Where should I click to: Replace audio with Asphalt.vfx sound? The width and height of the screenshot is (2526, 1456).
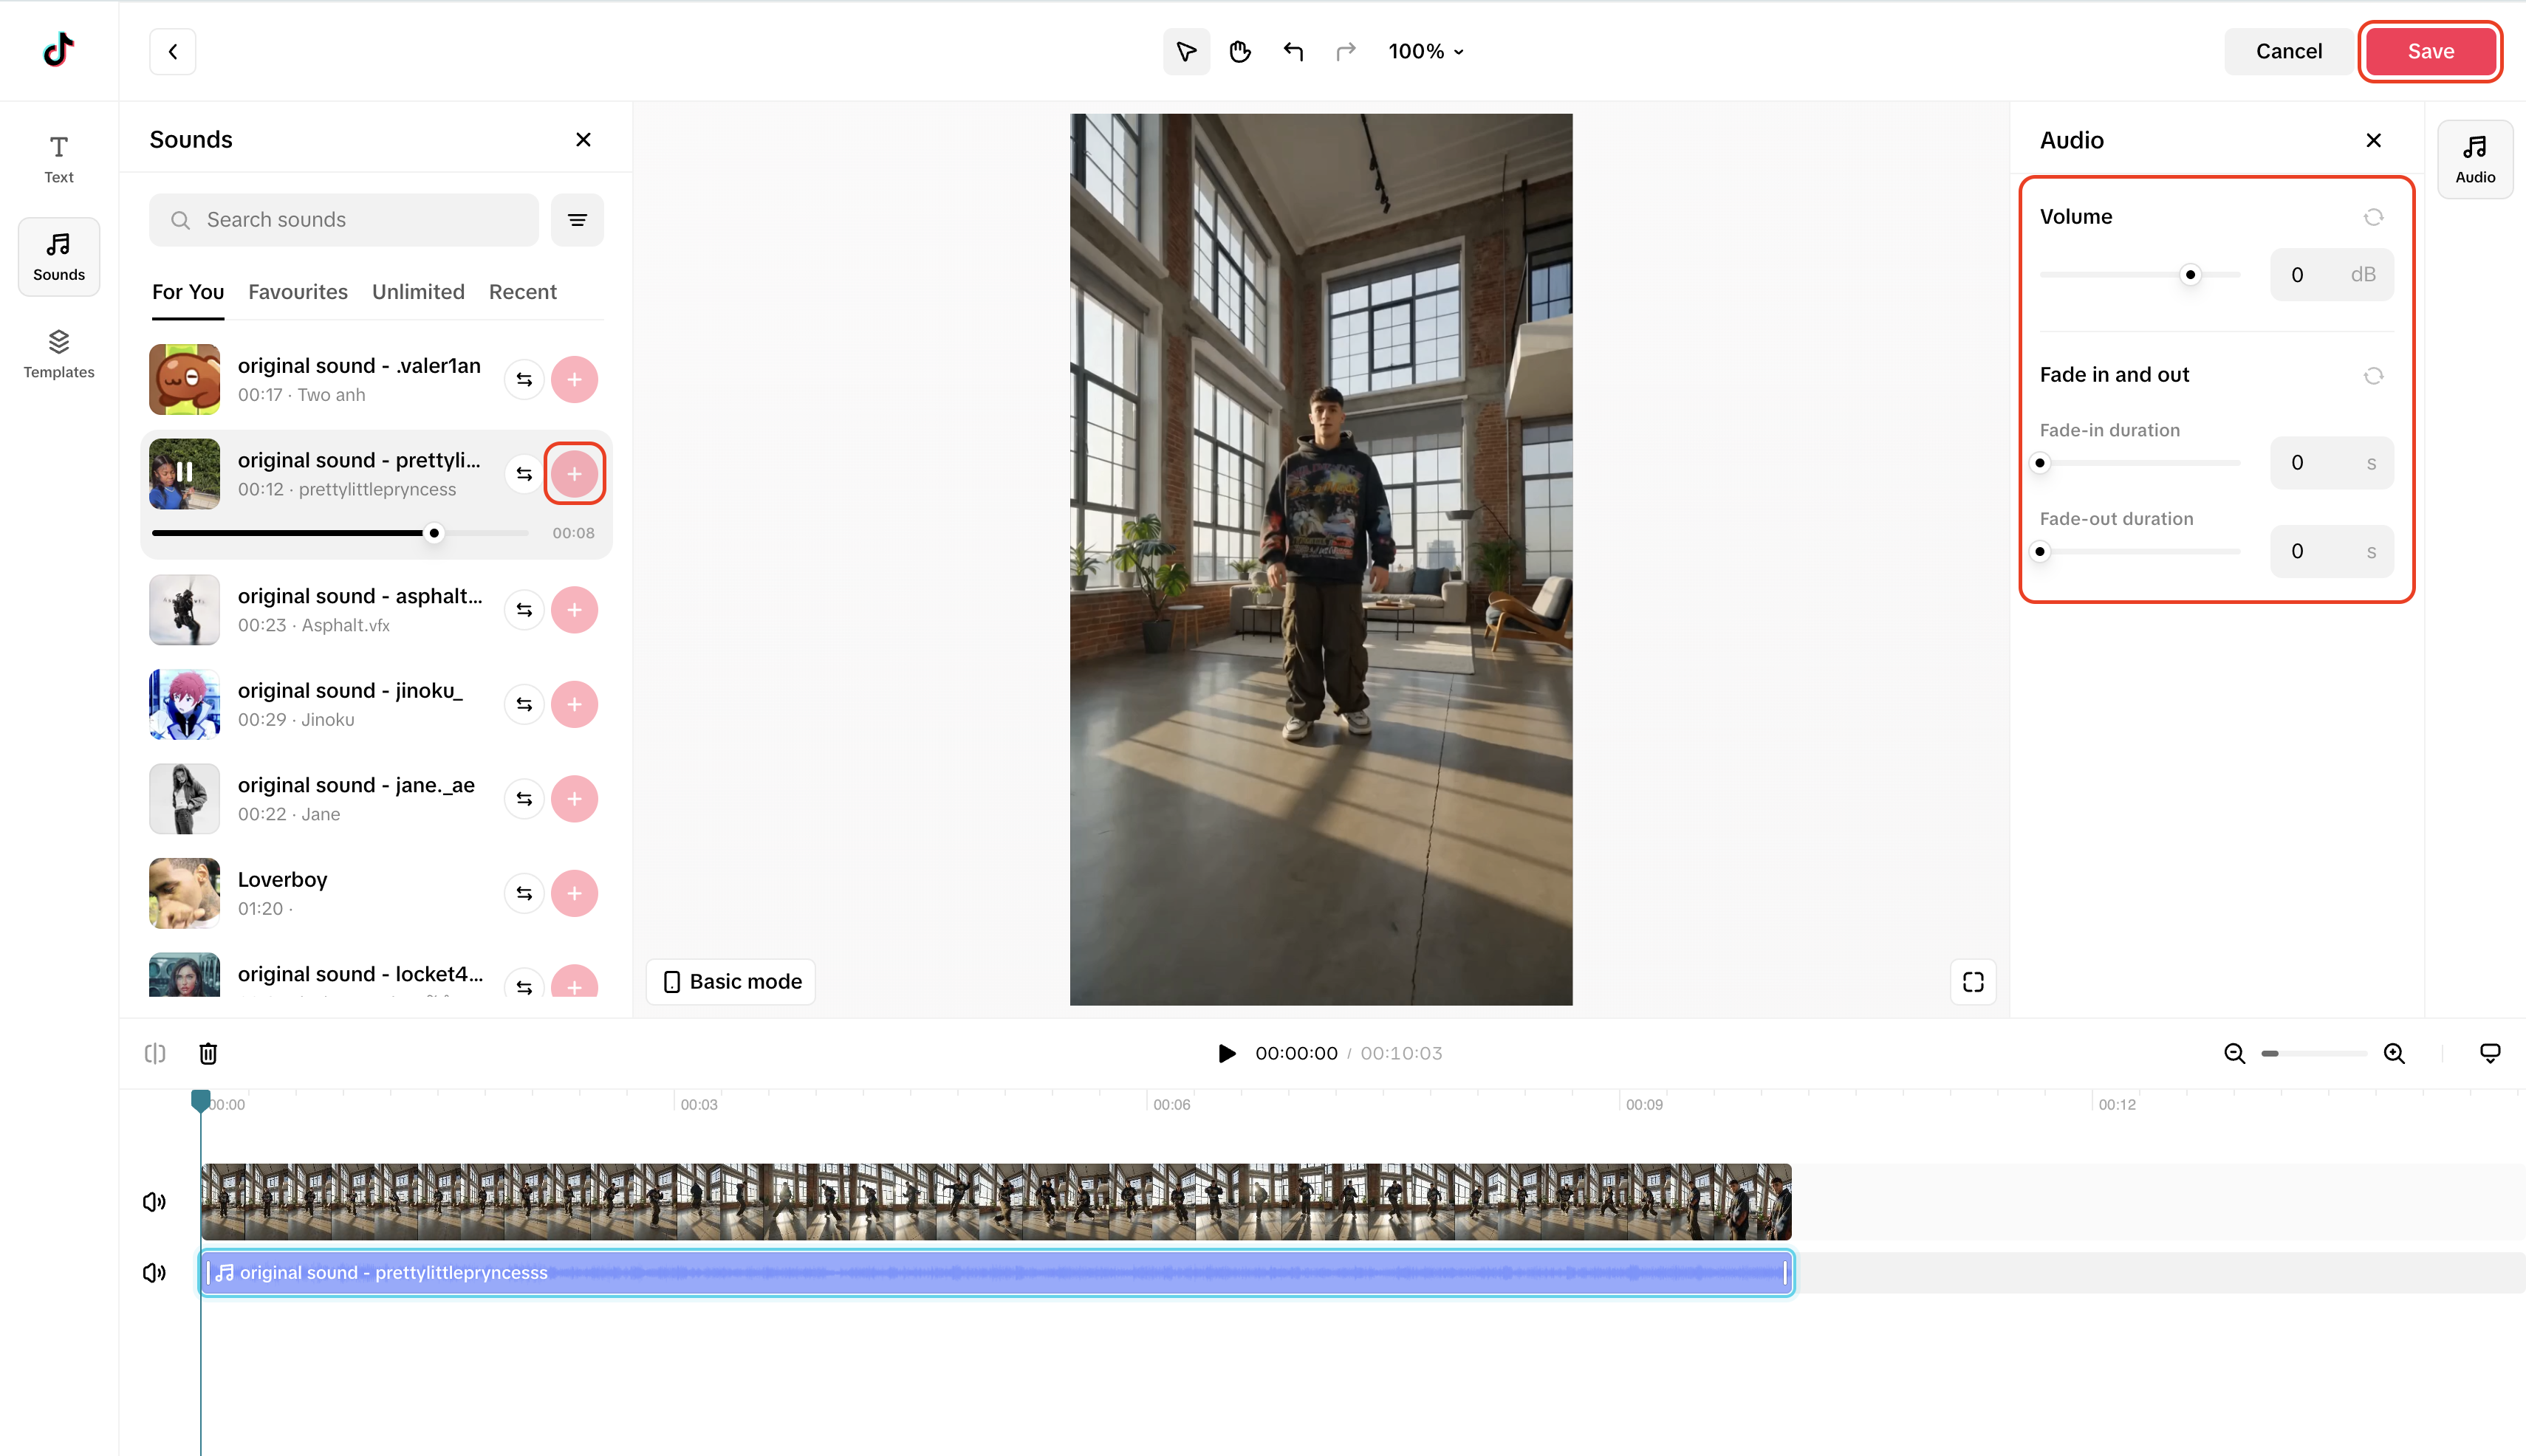point(524,610)
